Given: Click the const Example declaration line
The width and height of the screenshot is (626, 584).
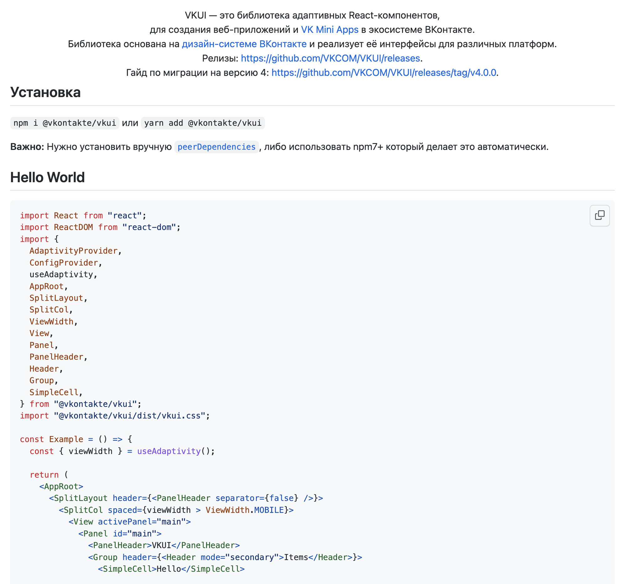Looking at the screenshot, I should click(76, 439).
